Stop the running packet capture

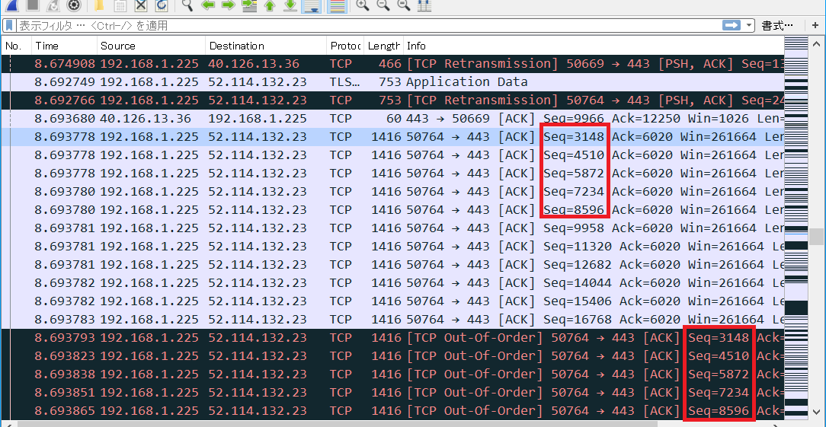(x=33, y=5)
